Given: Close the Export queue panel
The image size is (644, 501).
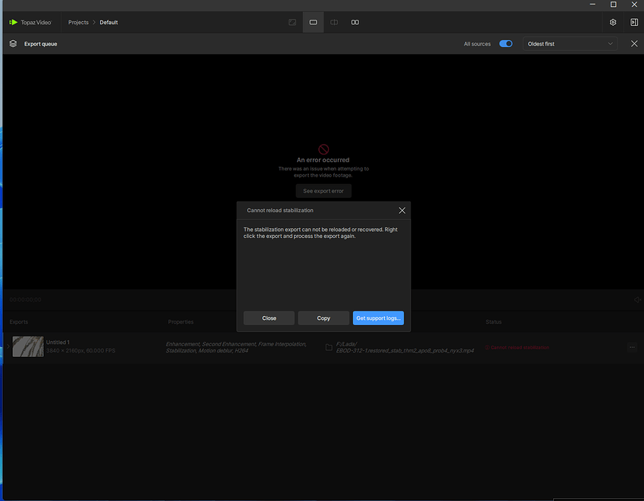Looking at the screenshot, I should click(x=634, y=43).
